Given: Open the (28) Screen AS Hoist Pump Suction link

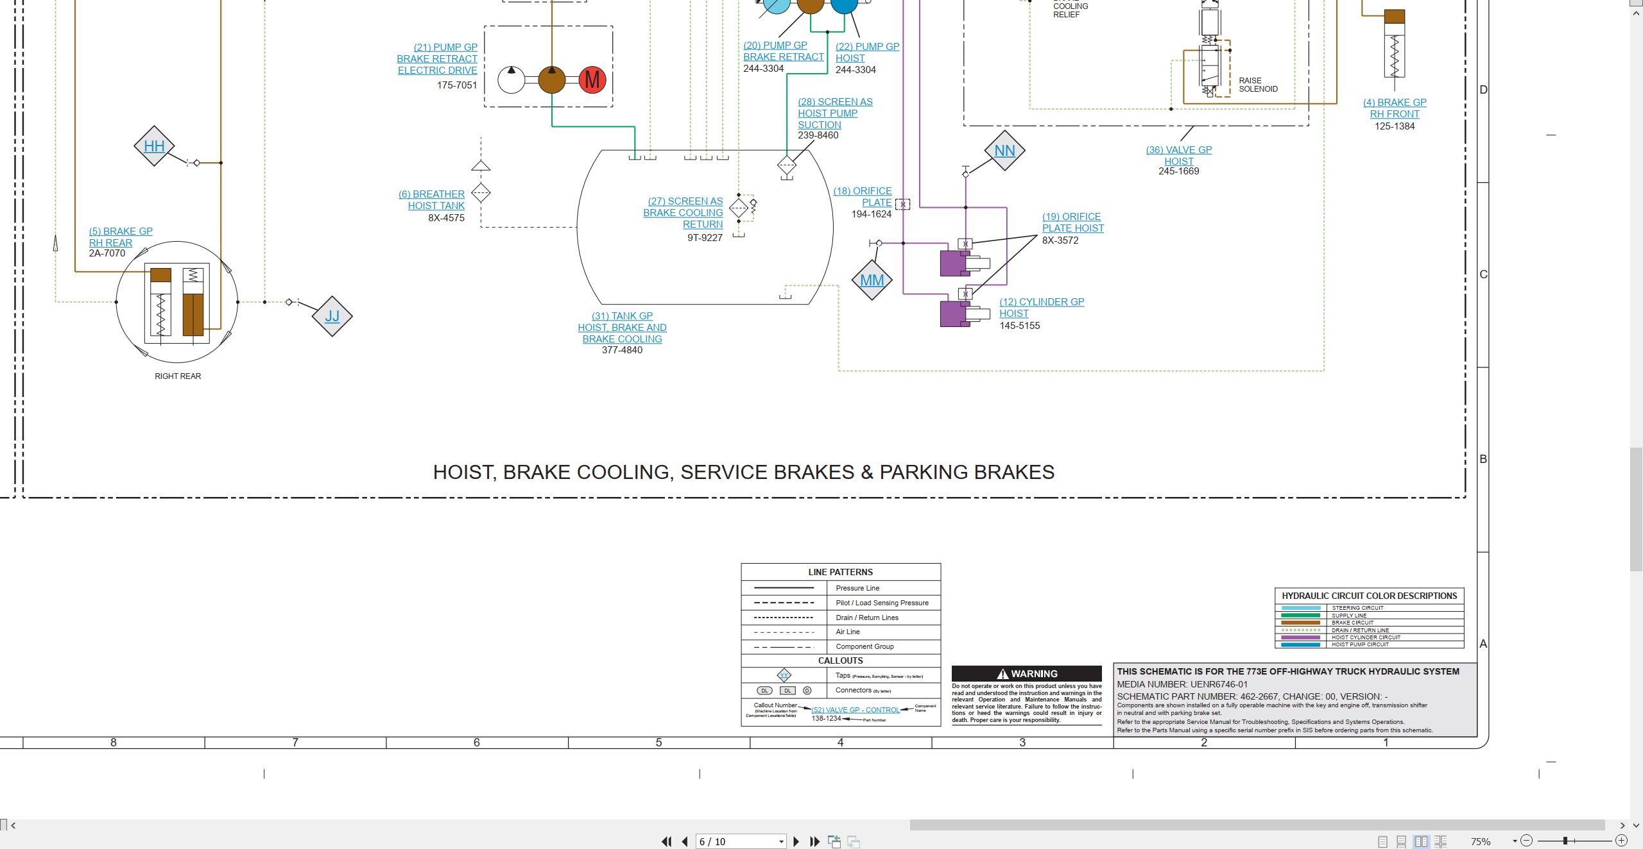Looking at the screenshot, I should [x=835, y=113].
